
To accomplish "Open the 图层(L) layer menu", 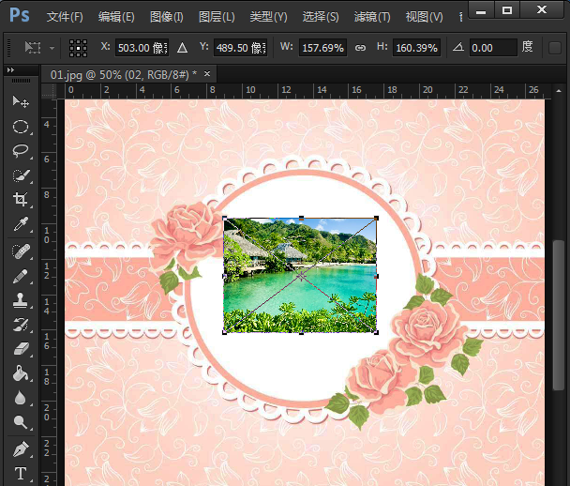I will (217, 17).
